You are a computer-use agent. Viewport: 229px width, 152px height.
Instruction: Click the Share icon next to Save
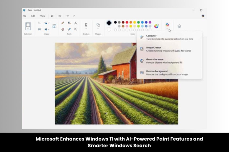(x=60, y=16)
